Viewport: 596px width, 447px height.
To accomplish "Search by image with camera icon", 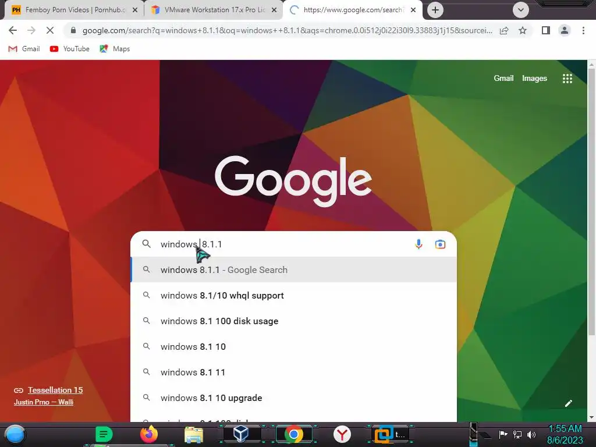I will (x=440, y=244).
